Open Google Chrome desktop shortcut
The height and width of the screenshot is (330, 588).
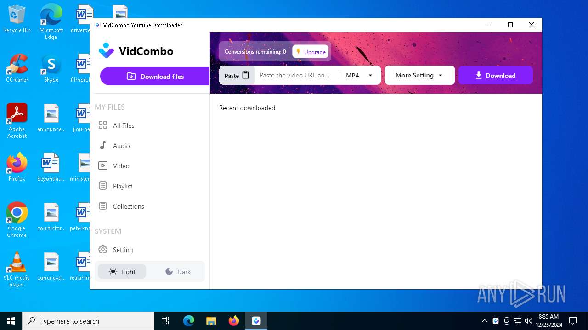pyautogui.click(x=17, y=220)
